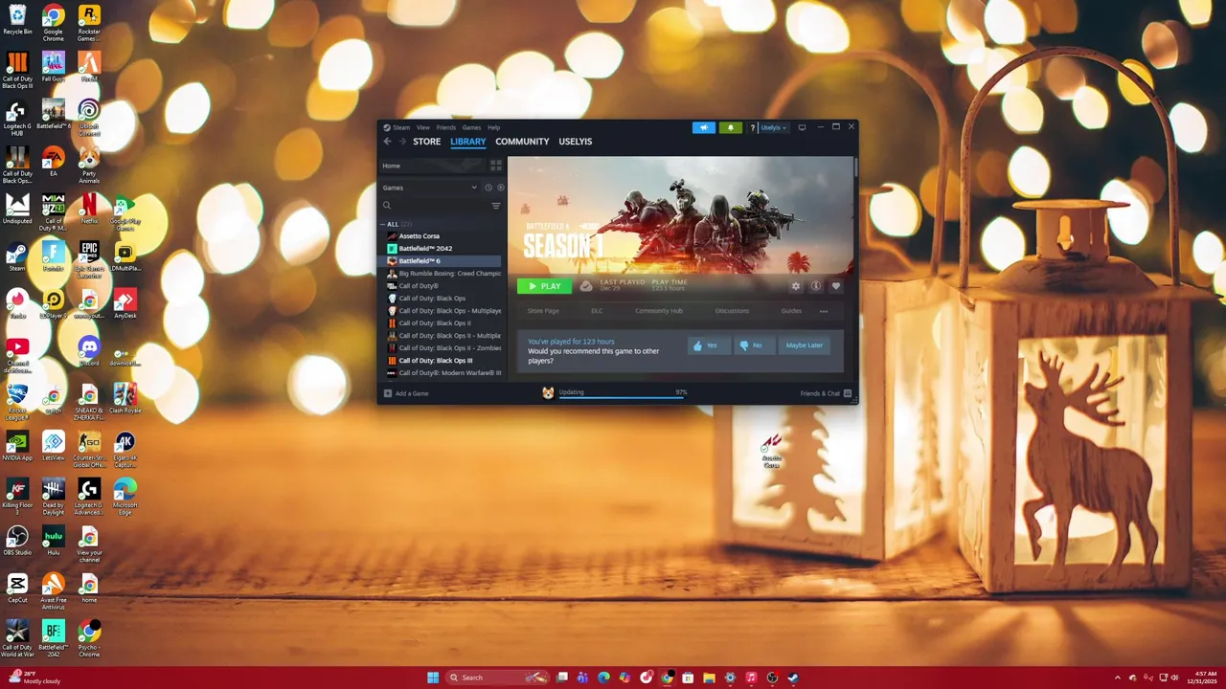Image resolution: width=1226 pixels, height=689 pixels.
Task: Click the recent activity clock filter icon
Action: click(488, 188)
